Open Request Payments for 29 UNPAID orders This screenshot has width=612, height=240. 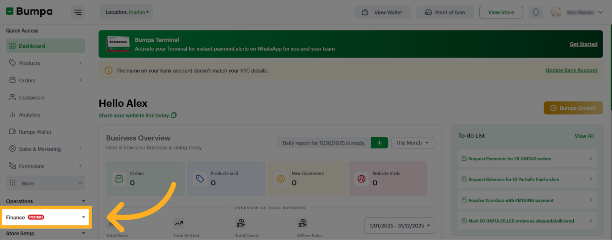(x=527, y=159)
